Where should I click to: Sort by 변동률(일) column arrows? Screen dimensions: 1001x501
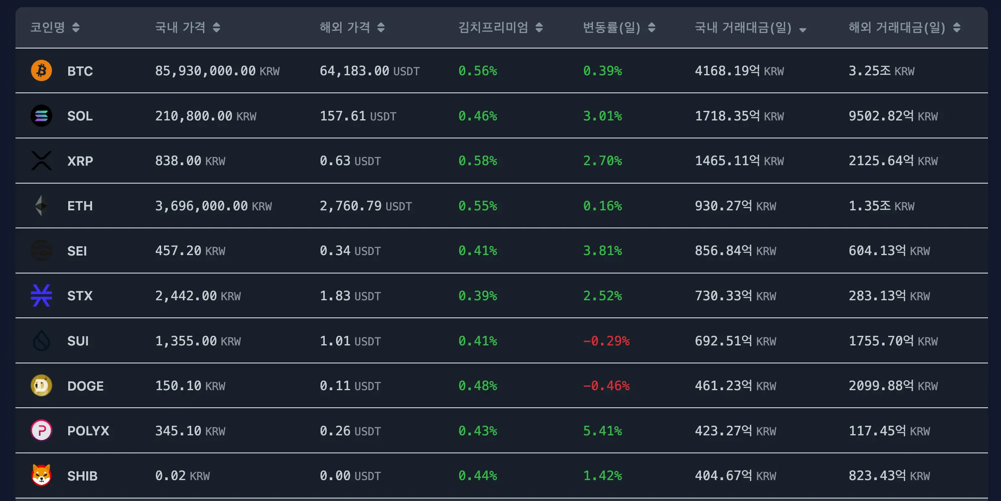[652, 28]
